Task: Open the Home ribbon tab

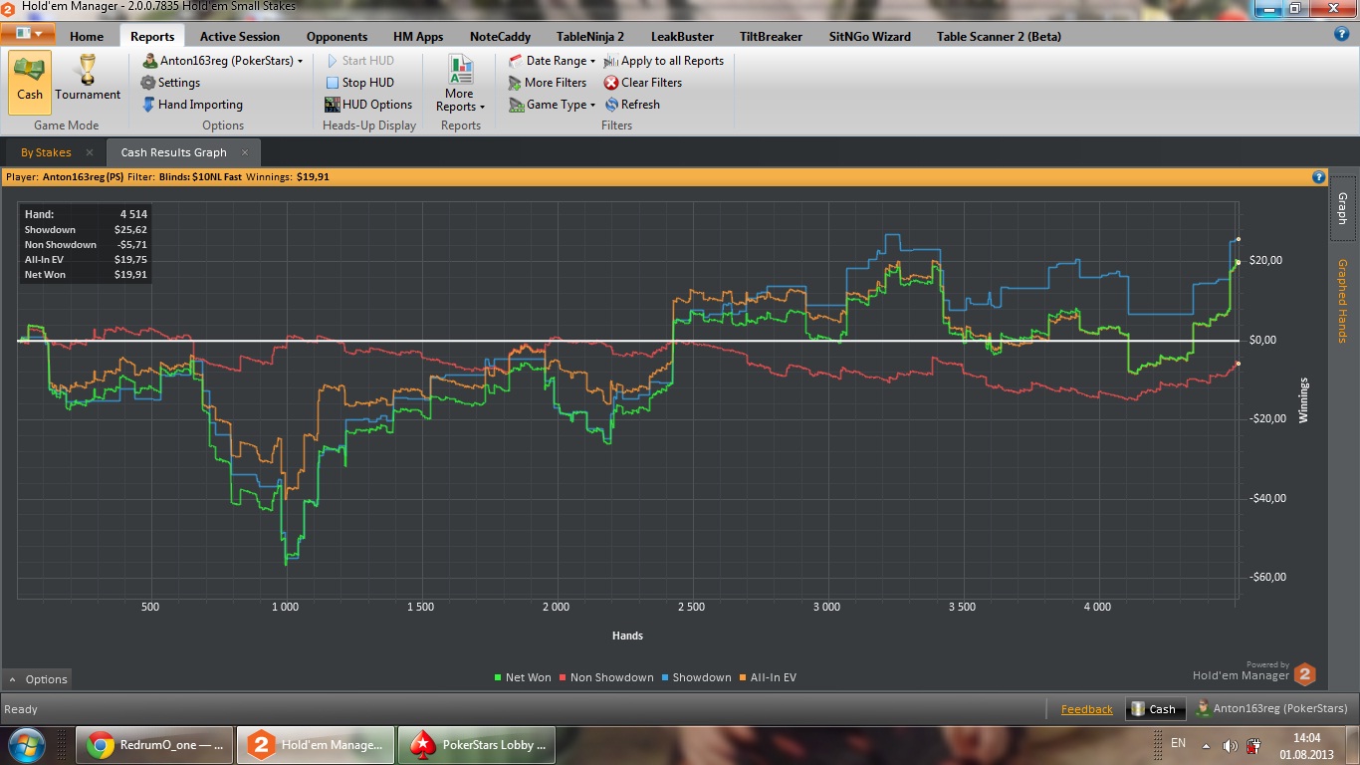Action: tap(87, 36)
